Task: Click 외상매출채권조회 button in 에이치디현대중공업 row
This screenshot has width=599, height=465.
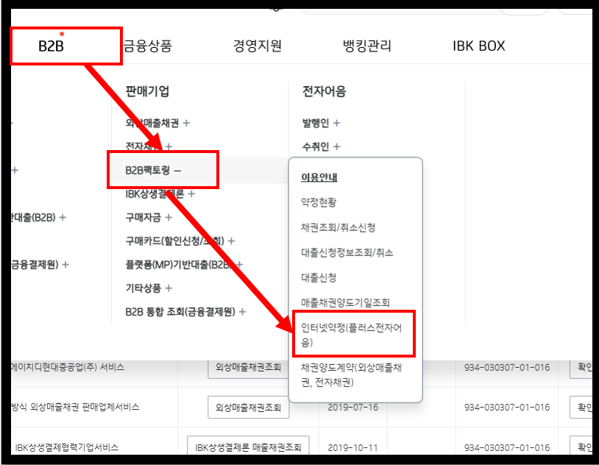Action: [x=248, y=368]
